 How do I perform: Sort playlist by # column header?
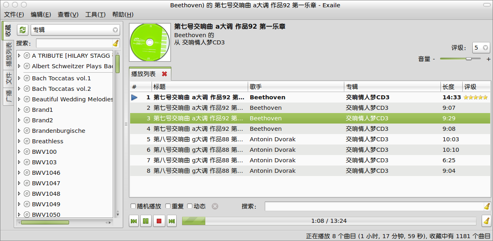coord(141,87)
